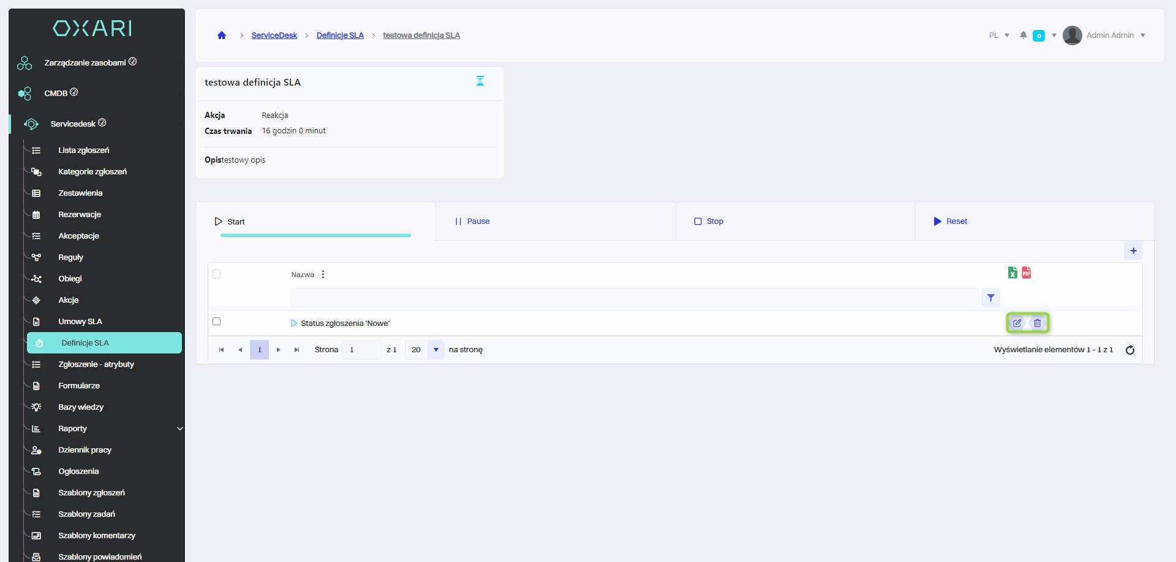Export table to Excel file
Viewport: 1176px width, 562px height.
click(x=1012, y=273)
